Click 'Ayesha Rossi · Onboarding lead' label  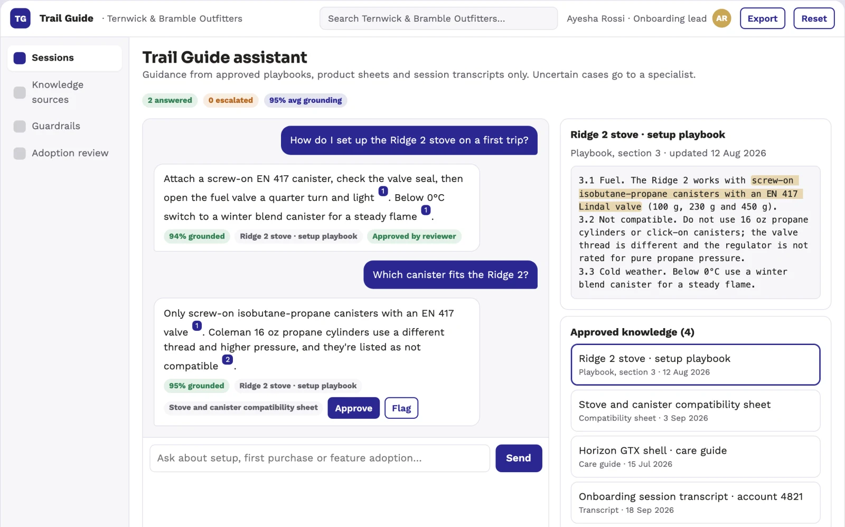click(636, 18)
